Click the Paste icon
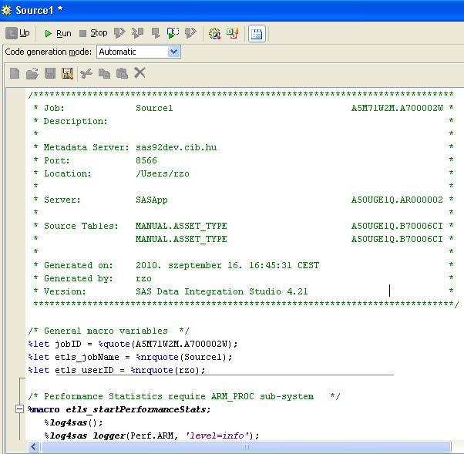 tap(122, 73)
